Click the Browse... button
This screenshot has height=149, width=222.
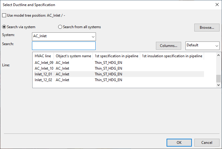[x=207, y=28]
